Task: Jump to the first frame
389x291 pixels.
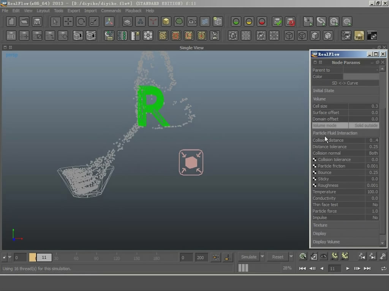Action: coord(302,269)
